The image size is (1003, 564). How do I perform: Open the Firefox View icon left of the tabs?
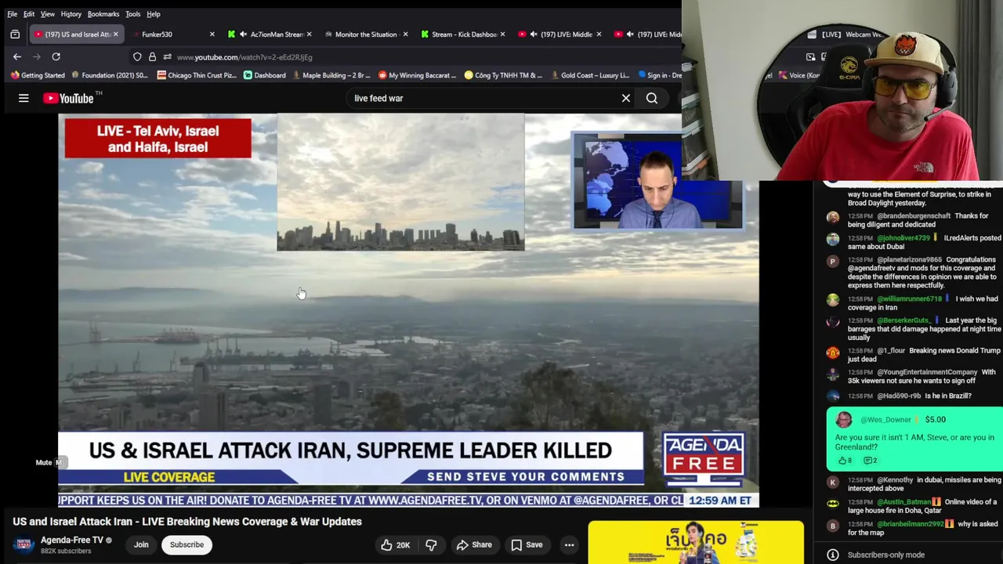14,34
